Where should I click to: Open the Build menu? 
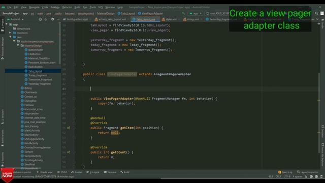(77, 7)
